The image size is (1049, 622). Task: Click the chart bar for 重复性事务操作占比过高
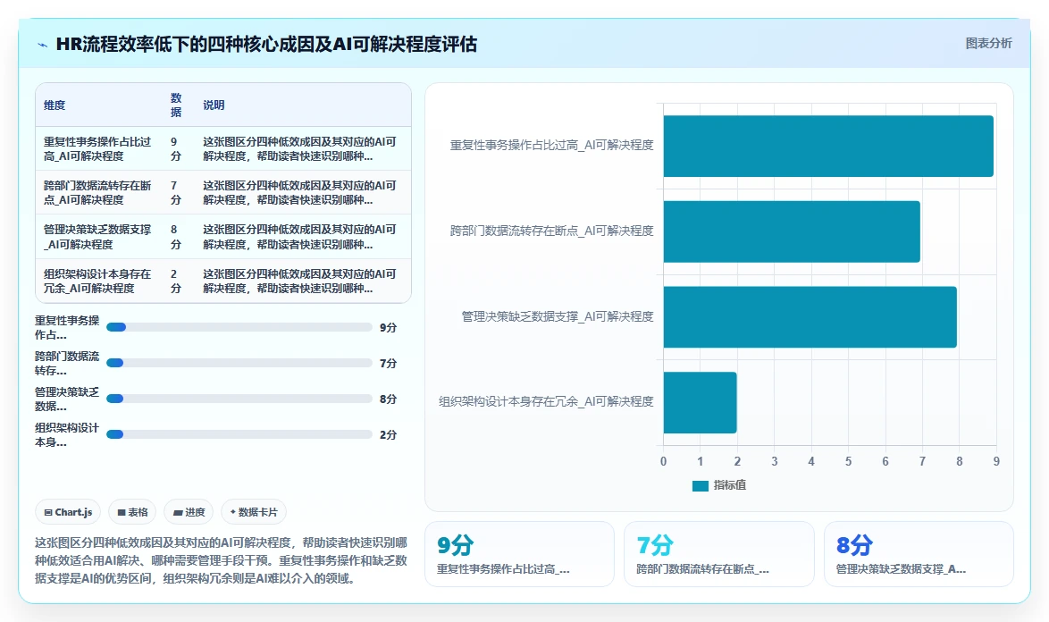(x=828, y=146)
